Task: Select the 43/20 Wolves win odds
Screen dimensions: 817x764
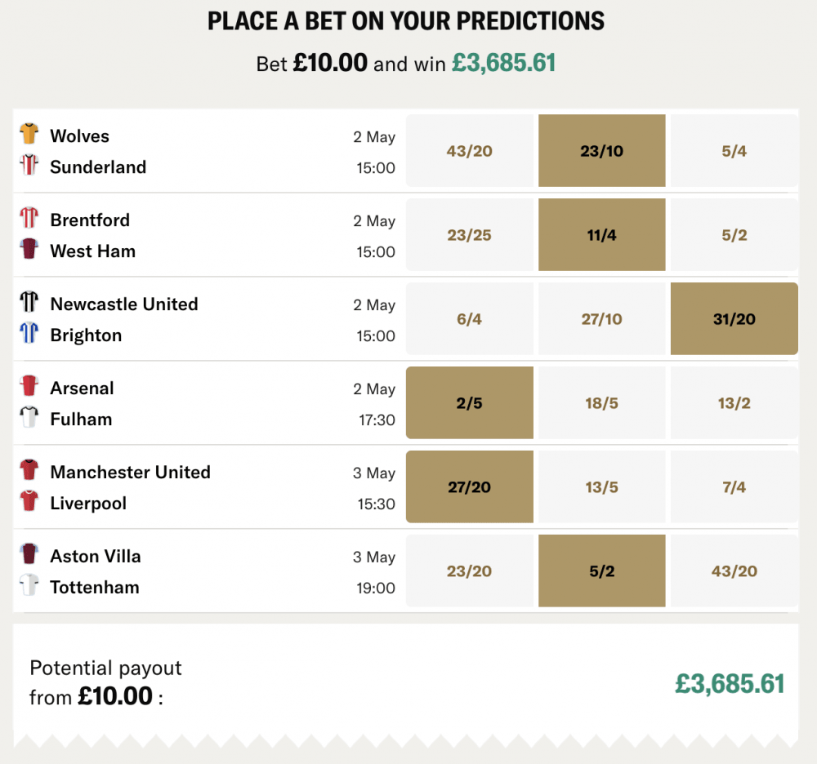Action: (x=469, y=150)
